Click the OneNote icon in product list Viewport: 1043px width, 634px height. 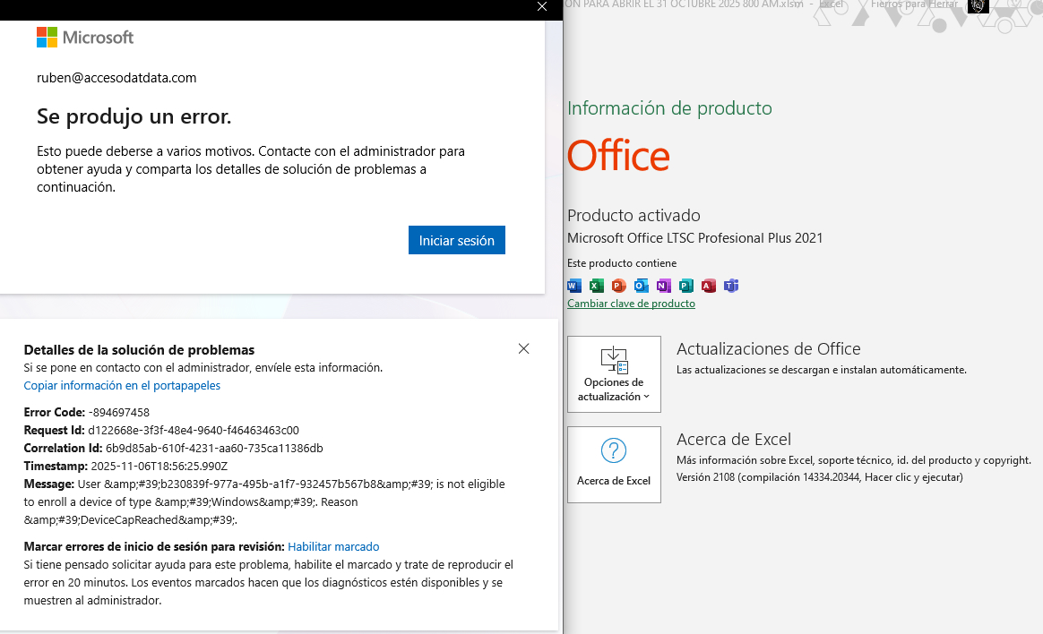click(x=664, y=286)
